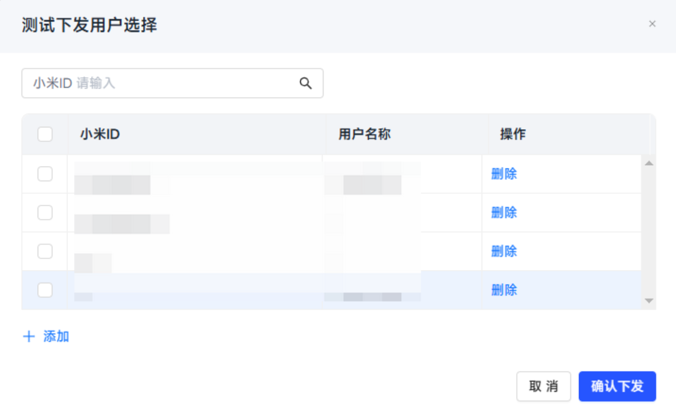Viewport: 676px width, 413px height.
Task: Click the 小米ID search input field
Action: 161,83
